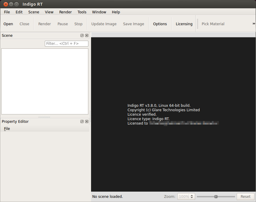
Task: Close the Scene panel
Action: (87, 36)
